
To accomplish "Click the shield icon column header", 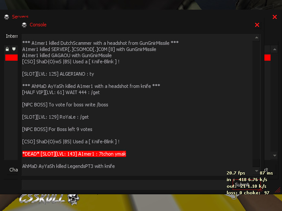I will pyautogui.click(x=14, y=49).
